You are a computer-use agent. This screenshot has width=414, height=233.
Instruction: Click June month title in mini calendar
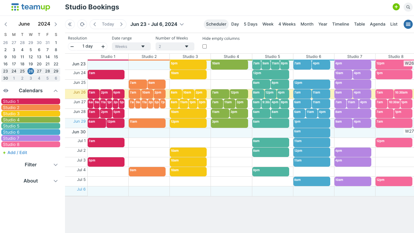point(24,24)
